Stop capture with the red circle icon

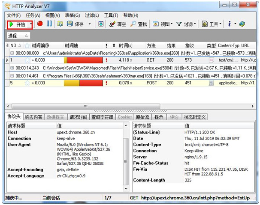[40, 24]
